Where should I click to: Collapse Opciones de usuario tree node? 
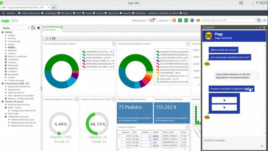[3, 102]
